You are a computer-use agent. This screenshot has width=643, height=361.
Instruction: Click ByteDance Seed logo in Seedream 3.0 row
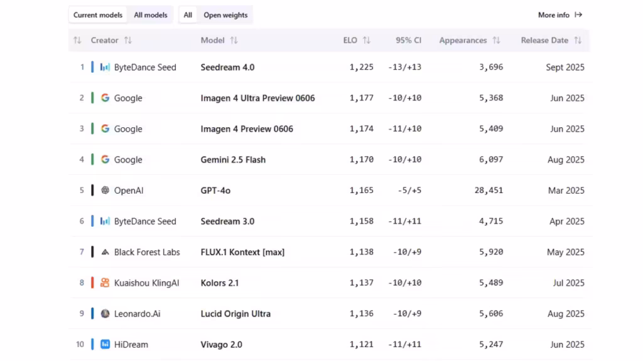click(105, 221)
